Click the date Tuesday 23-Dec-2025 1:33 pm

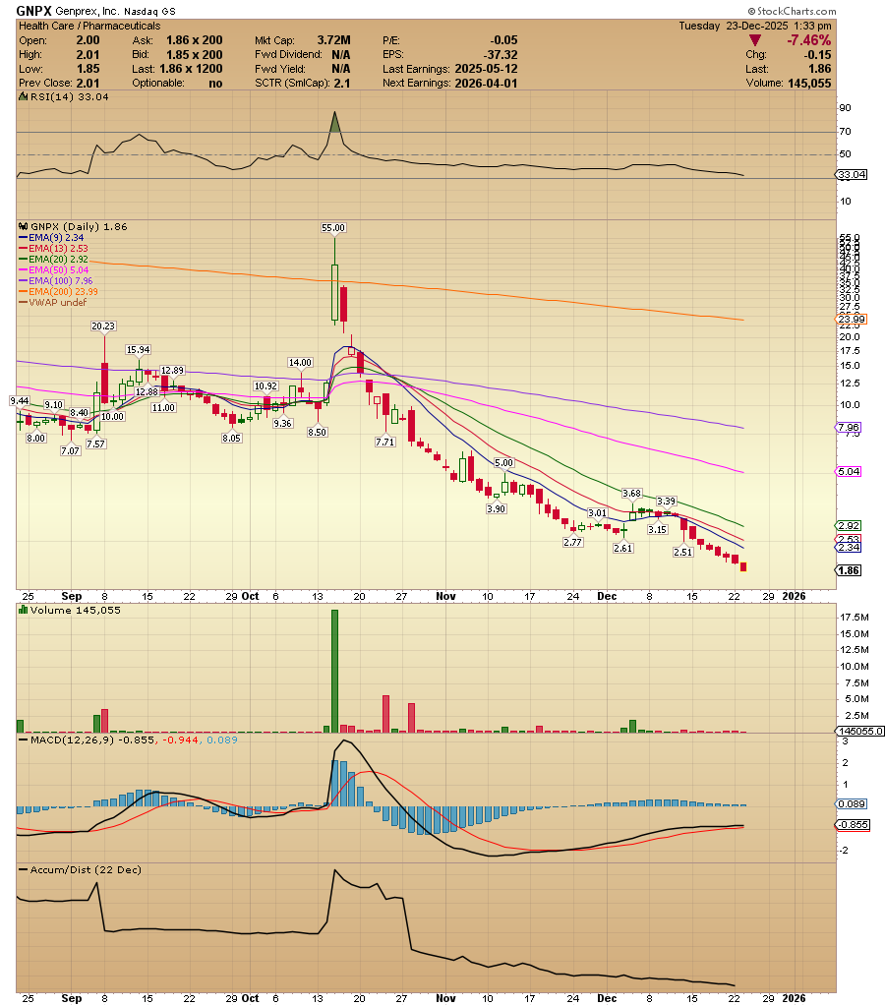[755, 26]
